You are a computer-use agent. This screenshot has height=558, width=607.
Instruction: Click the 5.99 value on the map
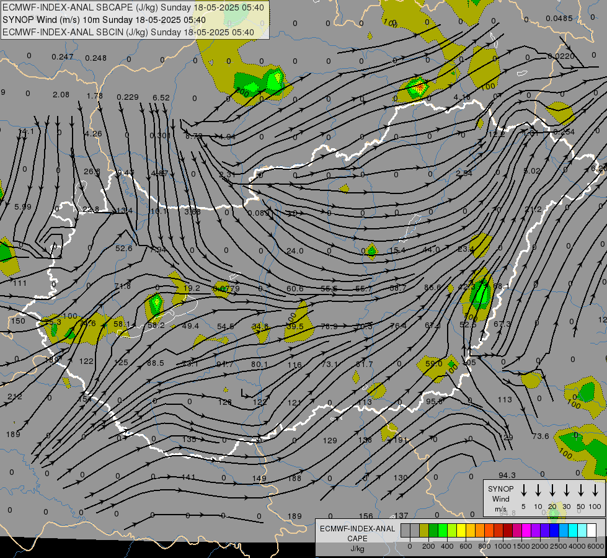click(23, 207)
